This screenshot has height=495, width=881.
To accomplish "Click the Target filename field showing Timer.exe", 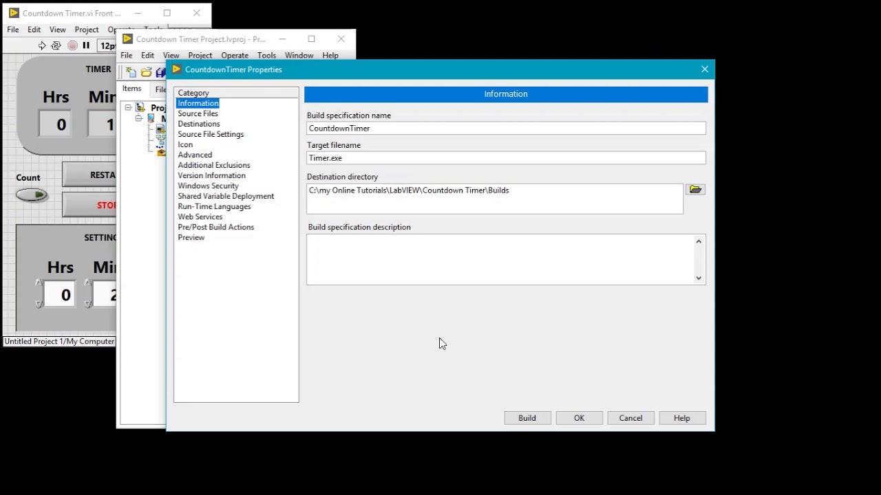I will (x=506, y=158).
